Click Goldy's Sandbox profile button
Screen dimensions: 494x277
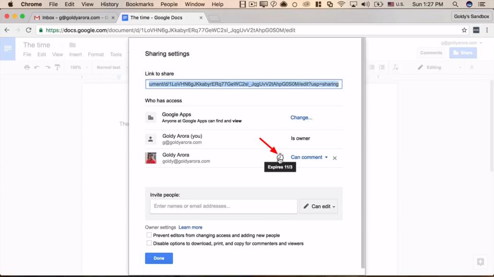point(471,16)
